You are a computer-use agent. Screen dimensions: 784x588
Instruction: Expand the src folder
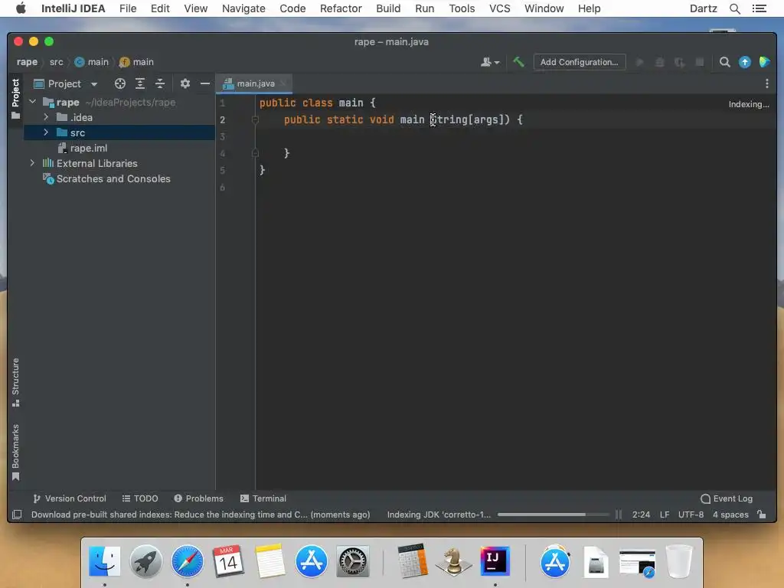coord(46,132)
